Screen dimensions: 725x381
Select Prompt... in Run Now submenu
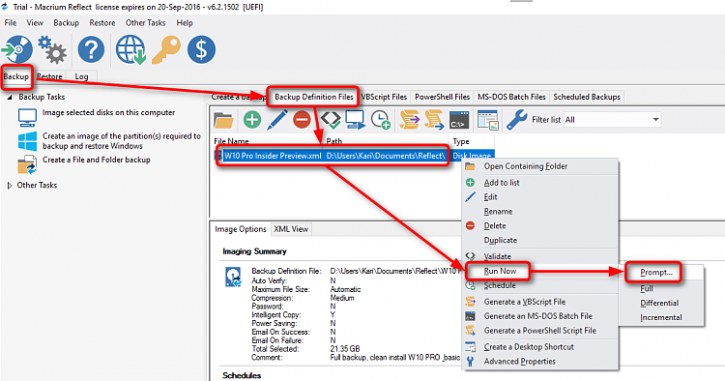661,273
